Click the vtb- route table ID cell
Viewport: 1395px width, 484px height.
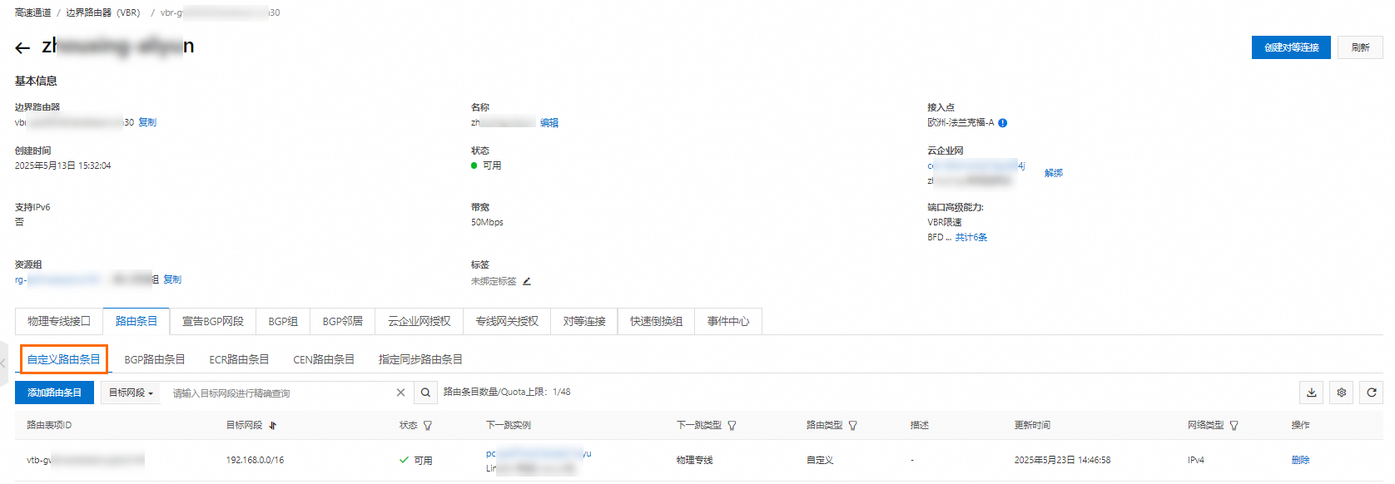(86, 460)
